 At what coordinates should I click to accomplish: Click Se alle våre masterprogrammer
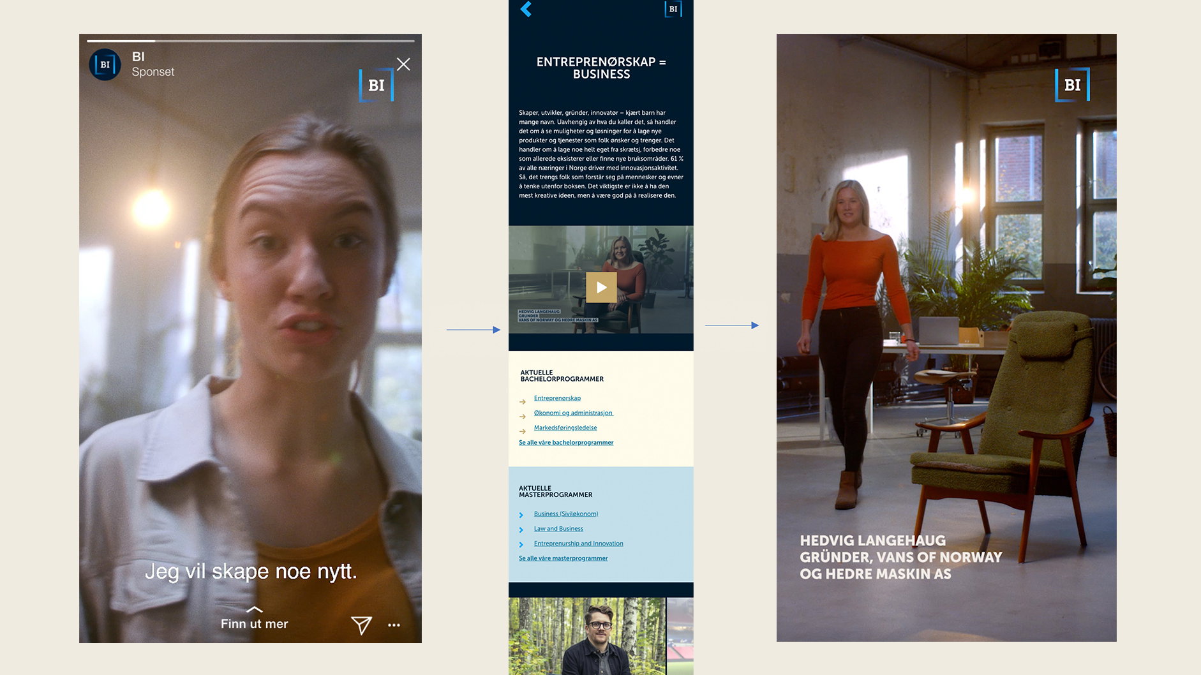[563, 558]
